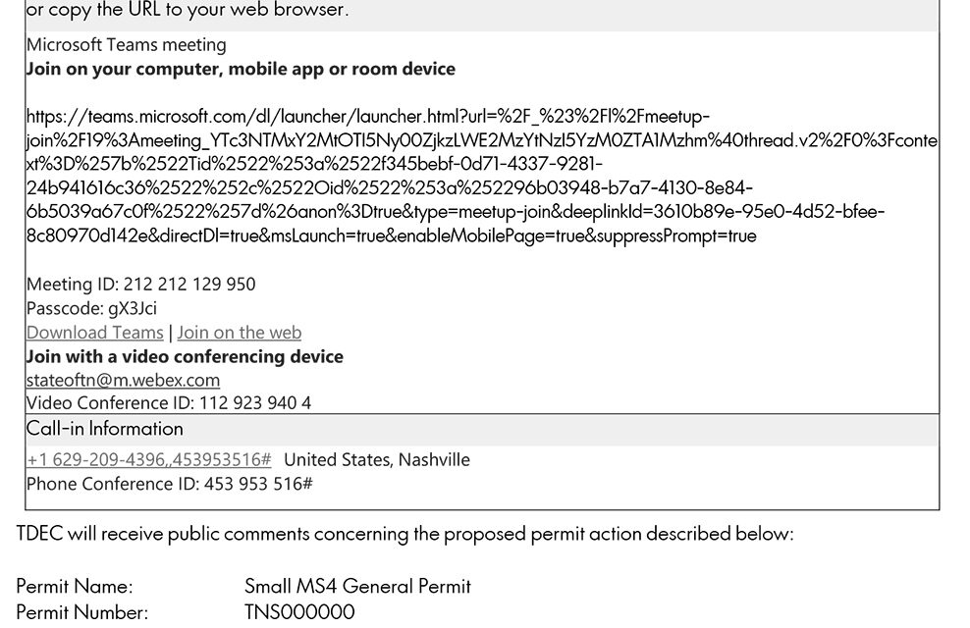Dial the +1 629-209-4396 call-in number
The width and height of the screenshot is (970, 628).
click(x=148, y=460)
